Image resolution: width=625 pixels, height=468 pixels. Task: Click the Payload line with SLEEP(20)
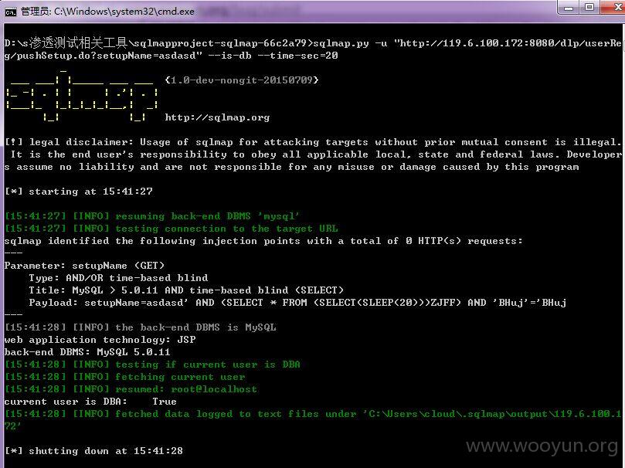click(x=297, y=303)
